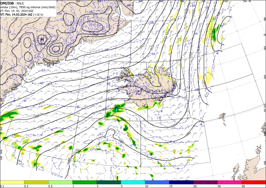This screenshot has height=188, width=266.
Task: Click the legend value '50'
Action: (x=243, y=186)
